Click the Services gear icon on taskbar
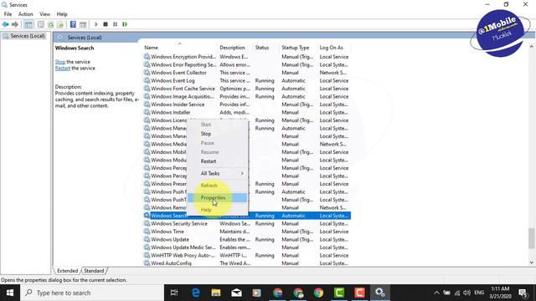 tap(379, 293)
